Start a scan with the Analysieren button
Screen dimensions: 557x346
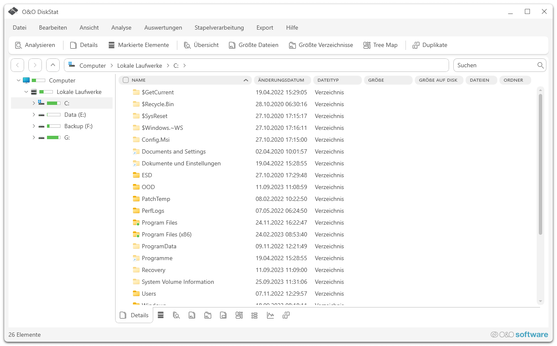[35, 45]
